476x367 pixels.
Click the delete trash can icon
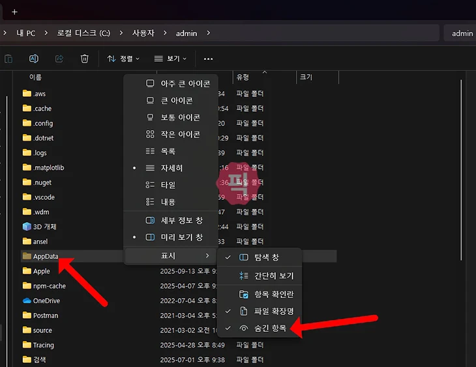tap(84, 59)
